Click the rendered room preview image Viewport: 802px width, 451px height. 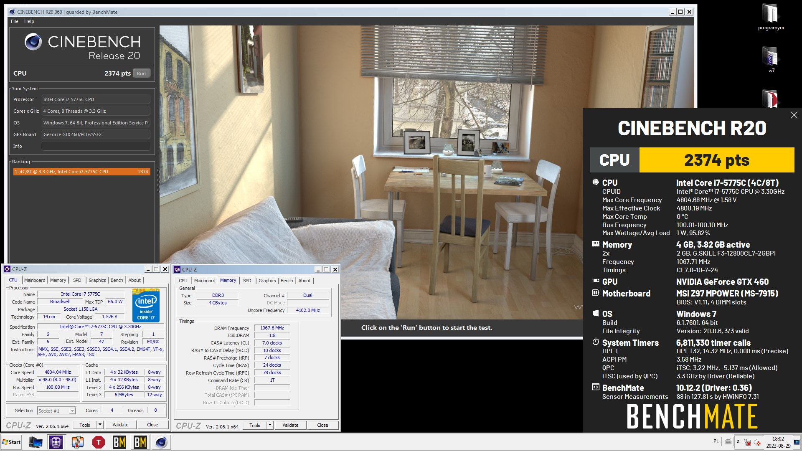pos(426,172)
